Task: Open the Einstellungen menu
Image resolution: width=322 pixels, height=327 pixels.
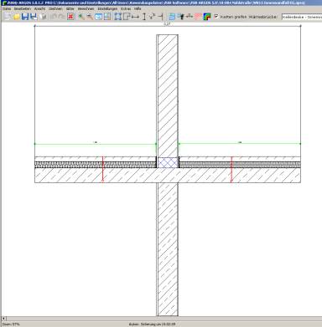Action: click(107, 8)
